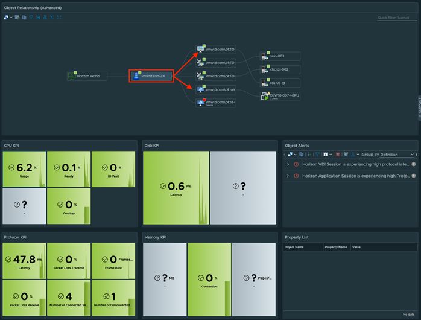Open the Protocol Latency 47.8 ms tile

24,261
